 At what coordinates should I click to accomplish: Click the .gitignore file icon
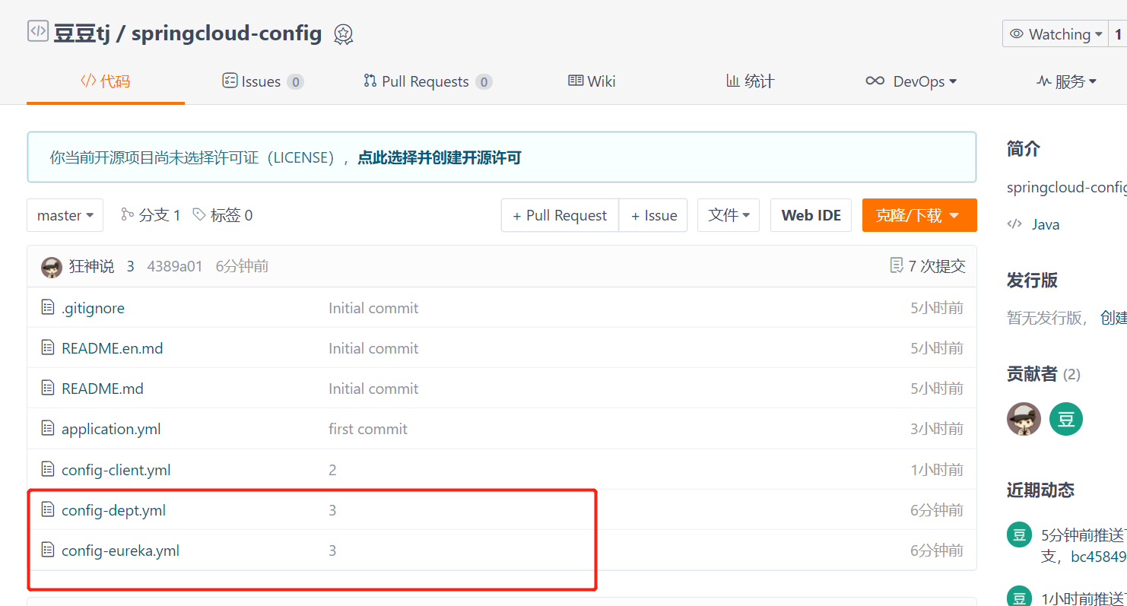[48, 307]
